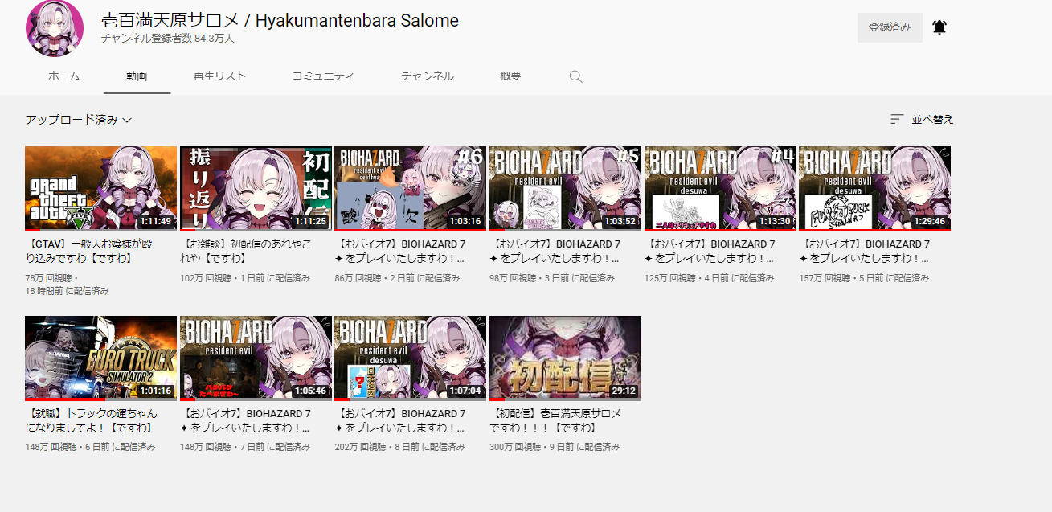Click the 102万 回視聴・1 日前 text

245,277
